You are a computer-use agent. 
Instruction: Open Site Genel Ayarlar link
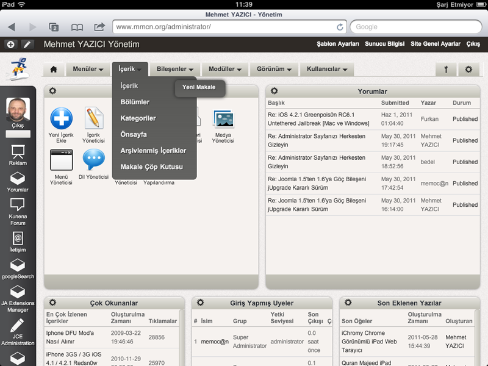click(x=435, y=44)
